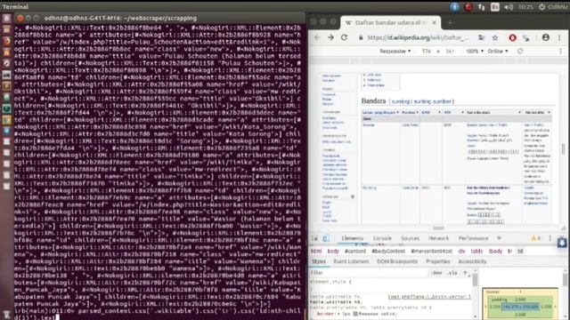Close the Daftar bandar udara tab
Screen dimensions: 570x320
[434, 22]
